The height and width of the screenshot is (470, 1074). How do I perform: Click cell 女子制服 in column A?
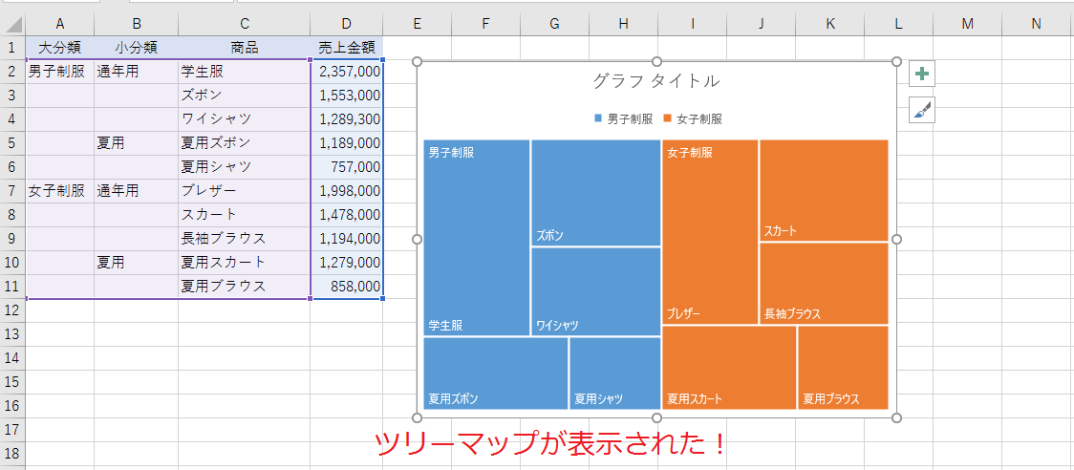(59, 191)
